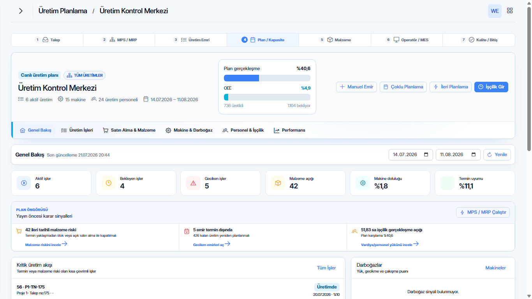532x299 pixels.
Task: Go to Üretim Planlama breadcrumb
Action: tap(63, 11)
